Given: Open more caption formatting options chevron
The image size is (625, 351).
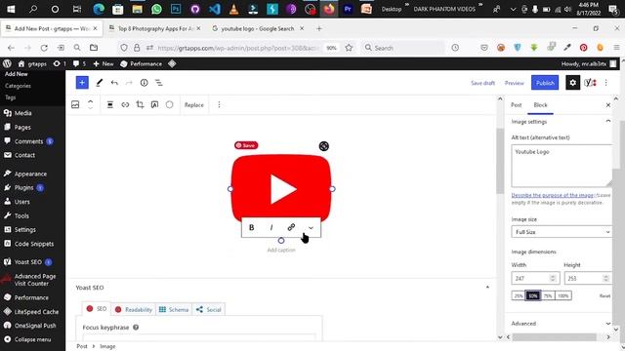Looking at the screenshot, I should click(311, 227).
